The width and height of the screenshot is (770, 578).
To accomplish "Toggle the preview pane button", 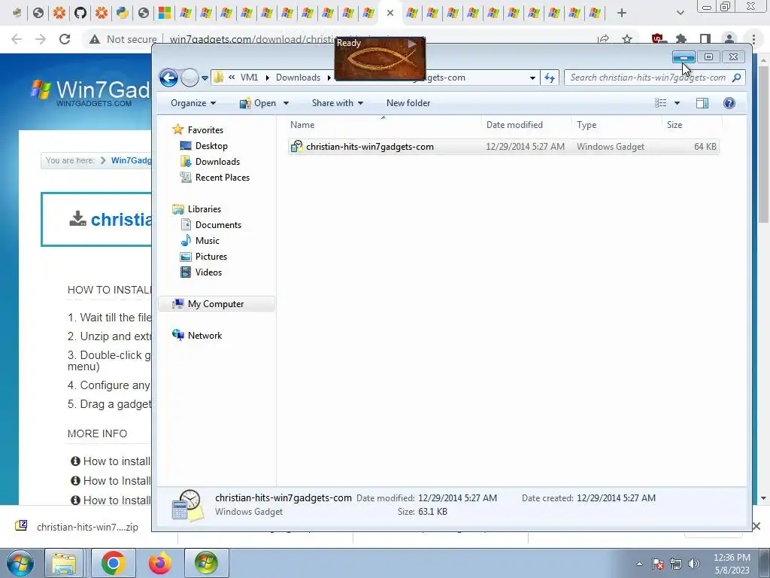I will pos(702,102).
